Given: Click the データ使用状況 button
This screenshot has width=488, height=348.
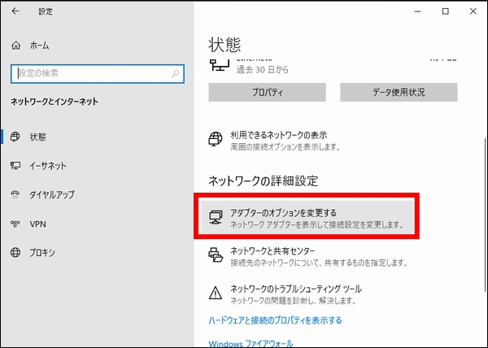Looking at the screenshot, I should (399, 92).
